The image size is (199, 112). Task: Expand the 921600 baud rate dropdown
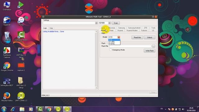coord(109,23)
